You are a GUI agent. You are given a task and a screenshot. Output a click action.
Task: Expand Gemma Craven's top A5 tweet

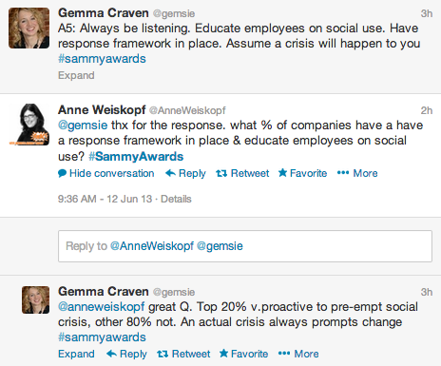pyautogui.click(x=76, y=75)
